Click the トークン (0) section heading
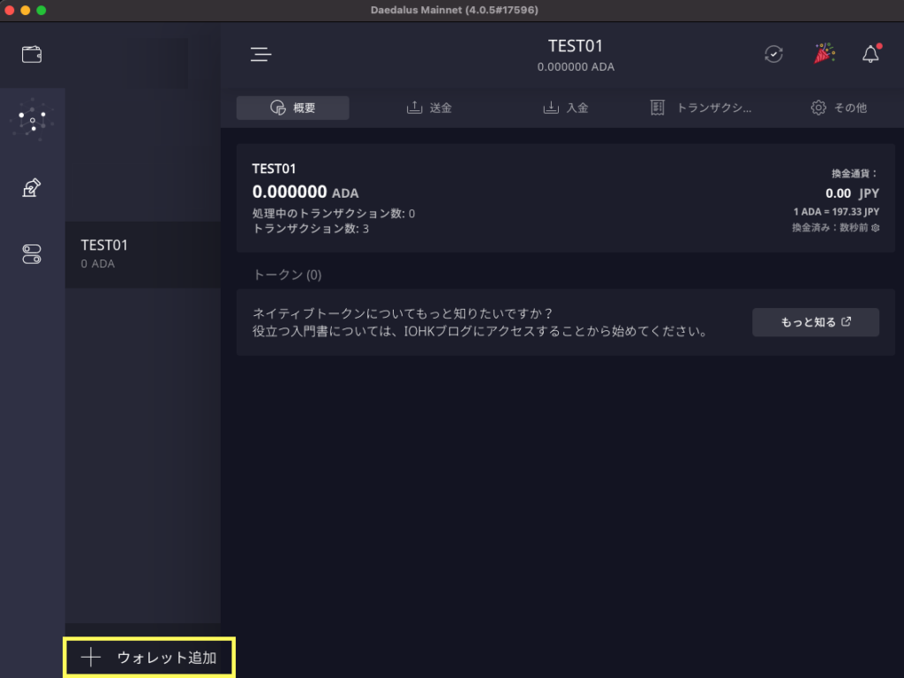Image resolution: width=904 pixels, height=678 pixels. [288, 275]
